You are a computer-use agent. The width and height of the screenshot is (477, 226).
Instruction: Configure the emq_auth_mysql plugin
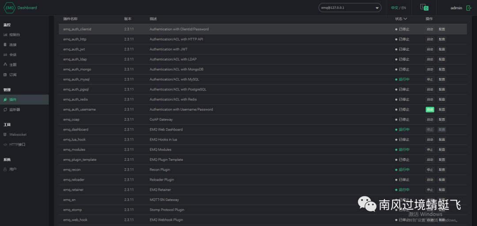(x=442, y=79)
